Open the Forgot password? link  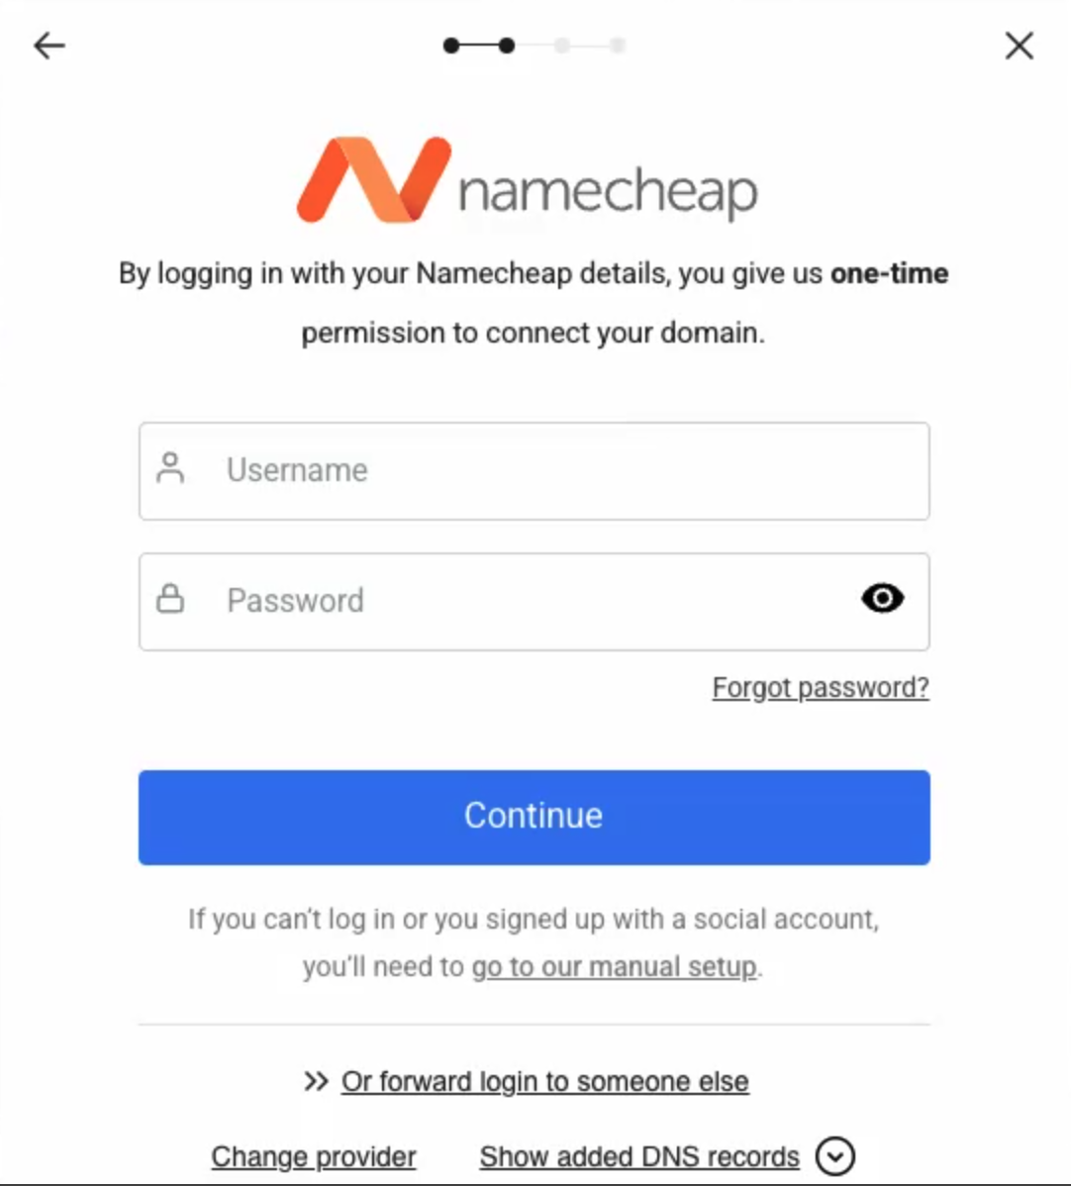coord(821,688)
